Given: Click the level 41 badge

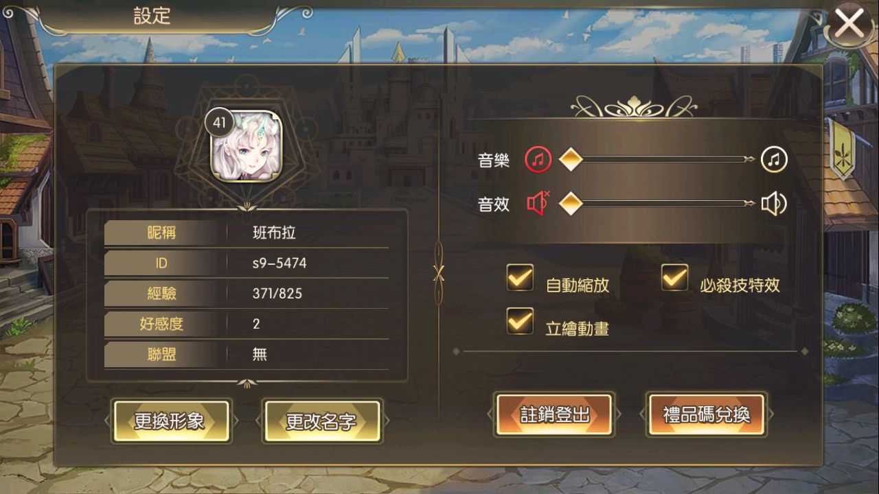Looking at the screenshot, I should point(220,123).
